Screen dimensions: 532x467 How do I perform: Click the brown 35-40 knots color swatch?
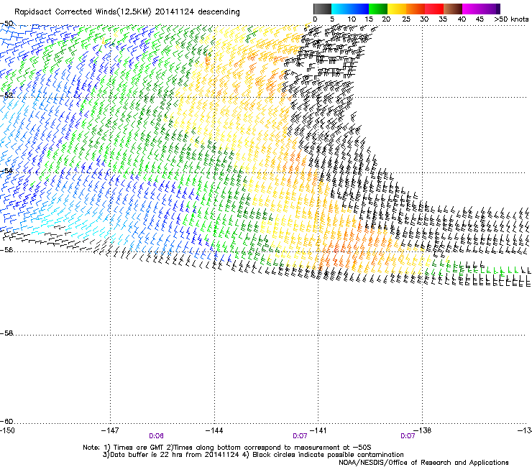[x=453, y=9]
